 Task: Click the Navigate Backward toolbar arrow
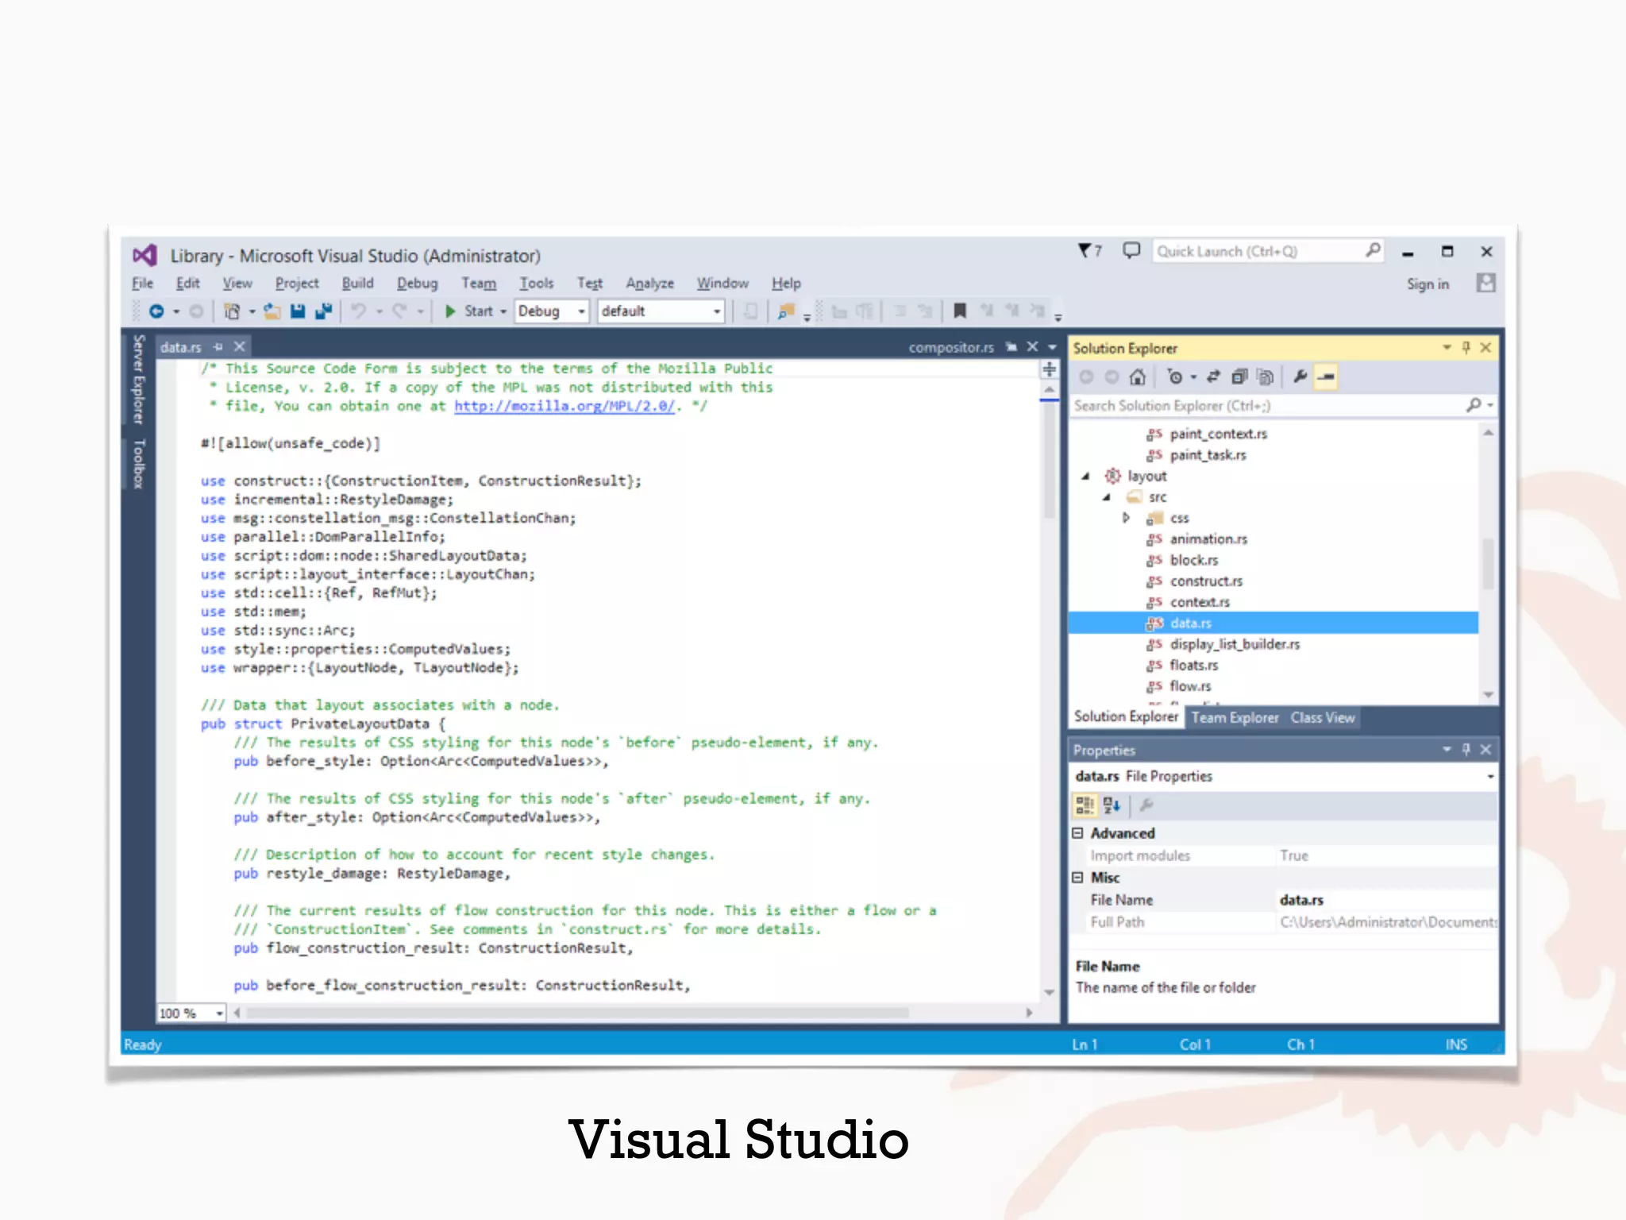click(x=156, y=311)
